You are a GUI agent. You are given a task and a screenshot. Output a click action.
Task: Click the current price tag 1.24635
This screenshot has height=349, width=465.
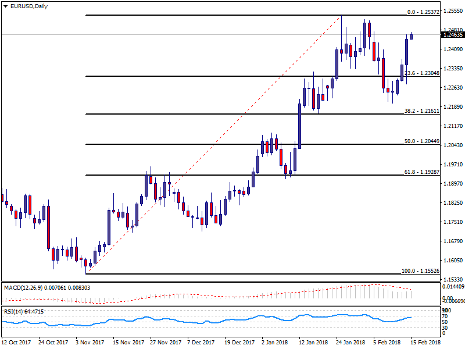[452, 35]
